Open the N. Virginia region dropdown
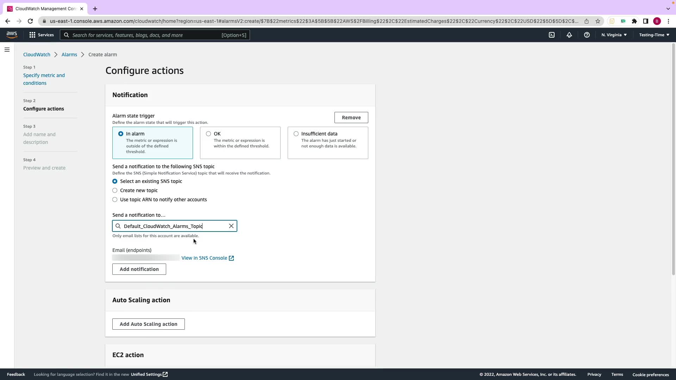 [614, 35]
